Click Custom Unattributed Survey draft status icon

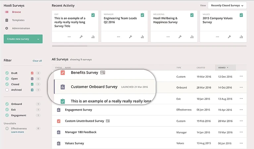[x=59, y=121]
